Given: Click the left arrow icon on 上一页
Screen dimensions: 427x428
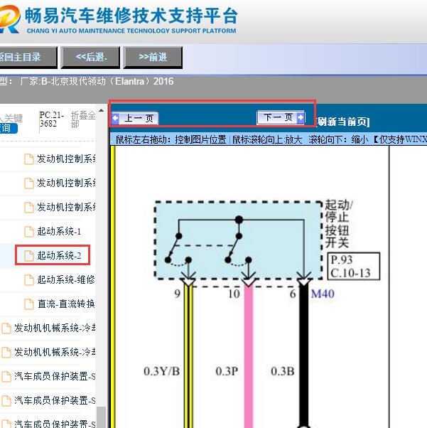Looking at the screenshot, I should (x=115, y=119).
